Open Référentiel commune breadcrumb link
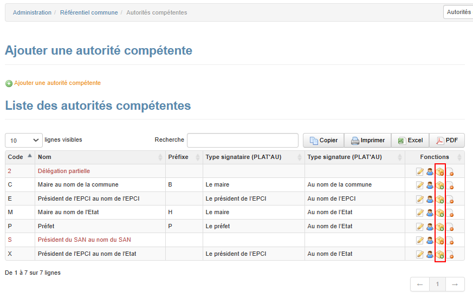 click(x=89, y=12)
